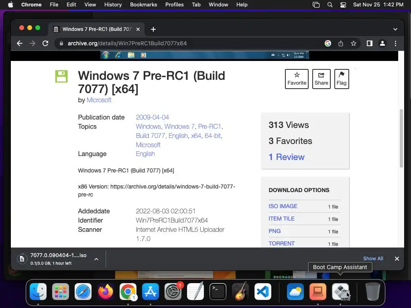Open the Bookmarks menu
This screenshot has height=308, width=411.
pyautogui.click(x=143, y=4)
